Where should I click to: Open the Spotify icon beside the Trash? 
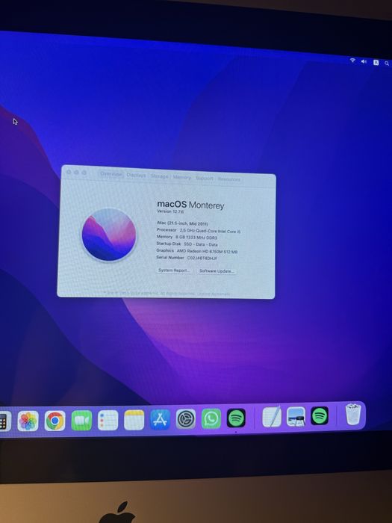click(x=320, y=416)
